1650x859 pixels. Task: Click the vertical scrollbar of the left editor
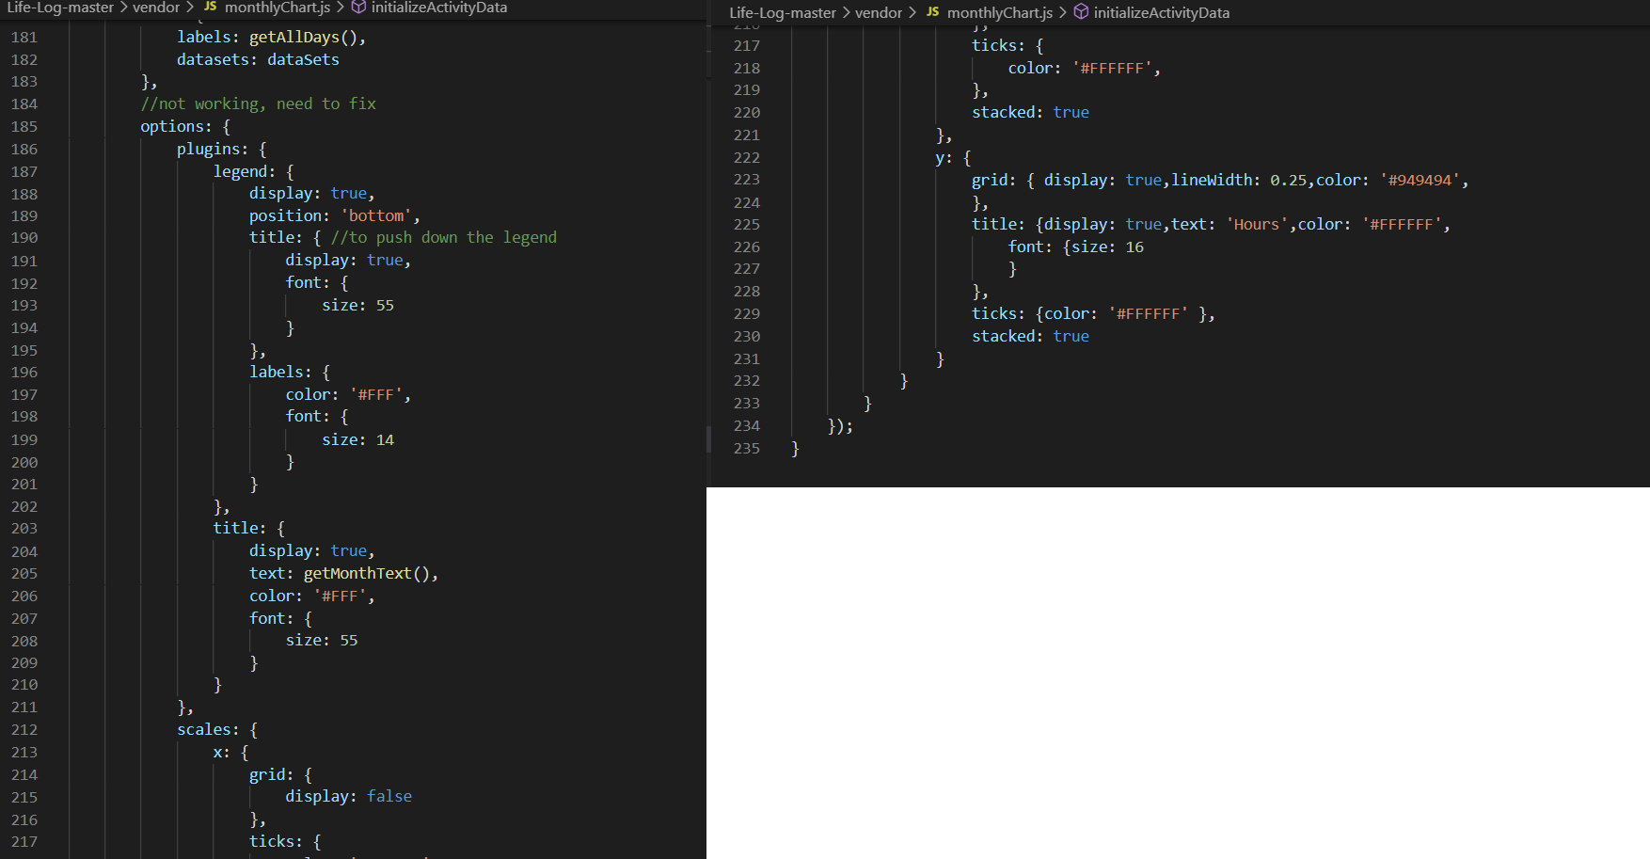[x=707, y=438]
